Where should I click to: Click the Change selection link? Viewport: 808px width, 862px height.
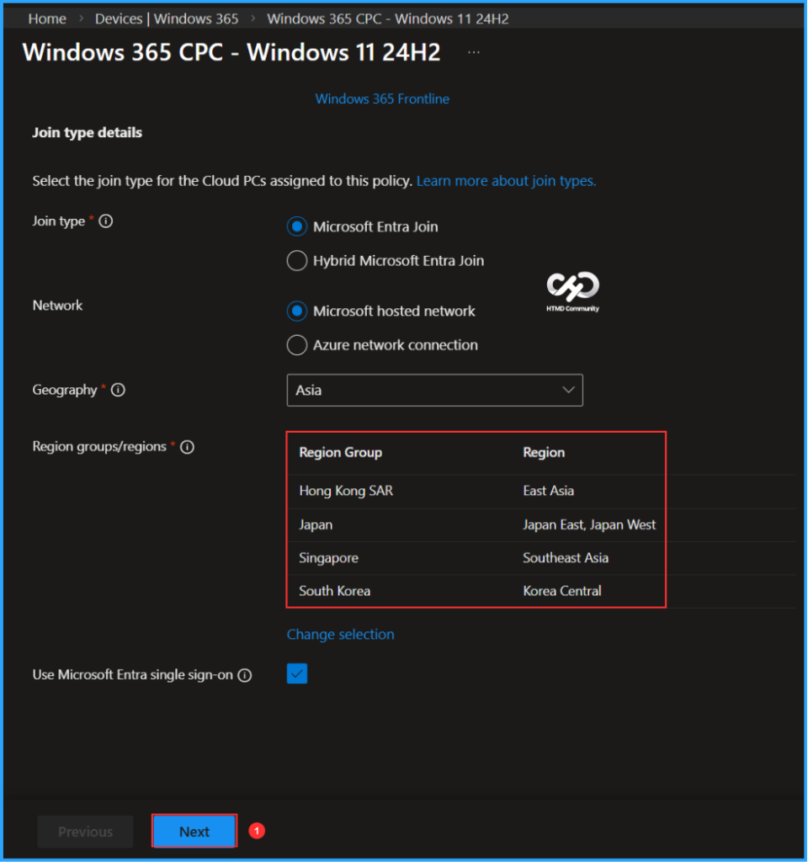[340, 634]
